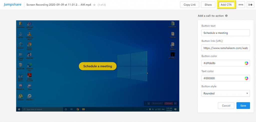The image size is (256, 122).
Task: Click the info icon beside Add a call-to-action
Action: [x=226, y=16]
